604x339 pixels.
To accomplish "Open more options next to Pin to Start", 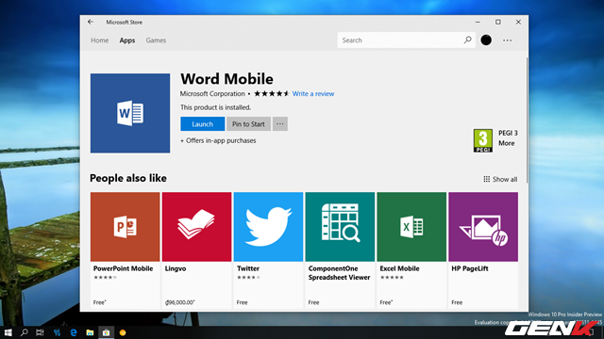I will (x=280, y=123).
